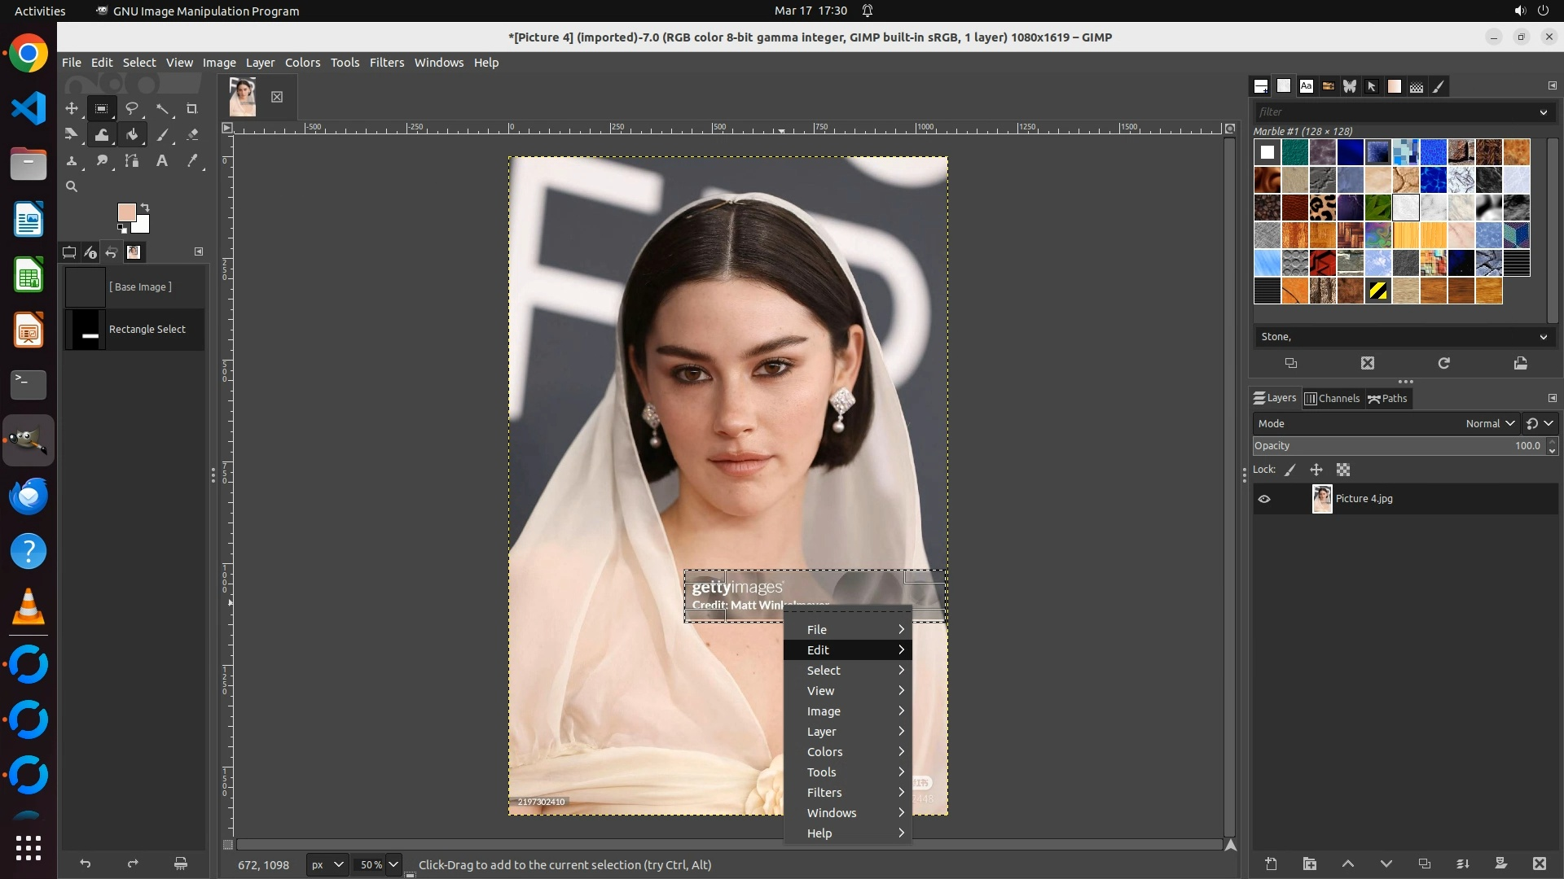Select the Eraser tool

pyautogui.click(x=192, y=134)
